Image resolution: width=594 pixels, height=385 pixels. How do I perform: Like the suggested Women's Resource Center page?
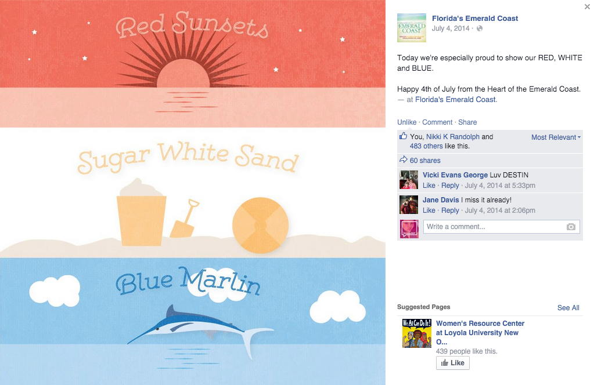(x=453, y=363)
